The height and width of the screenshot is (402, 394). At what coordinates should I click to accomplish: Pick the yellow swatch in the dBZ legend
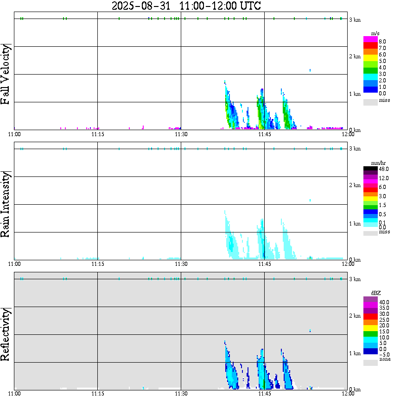click(x=370, y=328)
